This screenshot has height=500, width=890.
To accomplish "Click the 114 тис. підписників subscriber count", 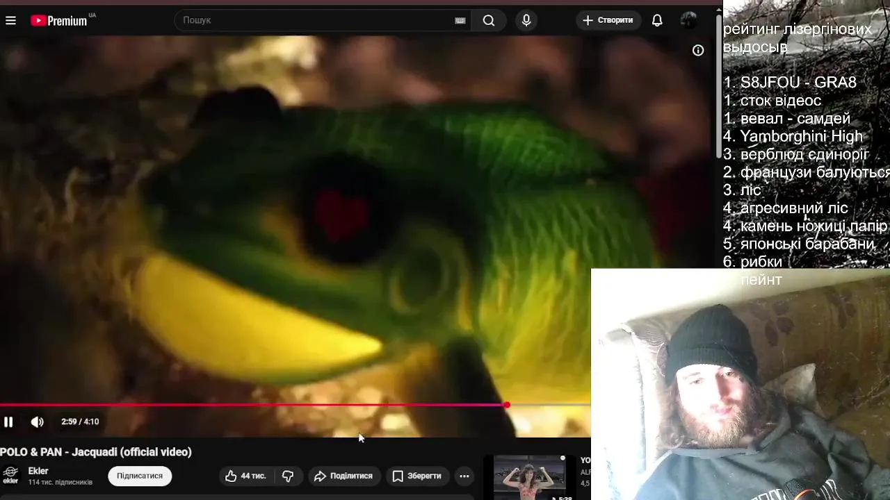I will pyautogui.click(x=60, y=482).
